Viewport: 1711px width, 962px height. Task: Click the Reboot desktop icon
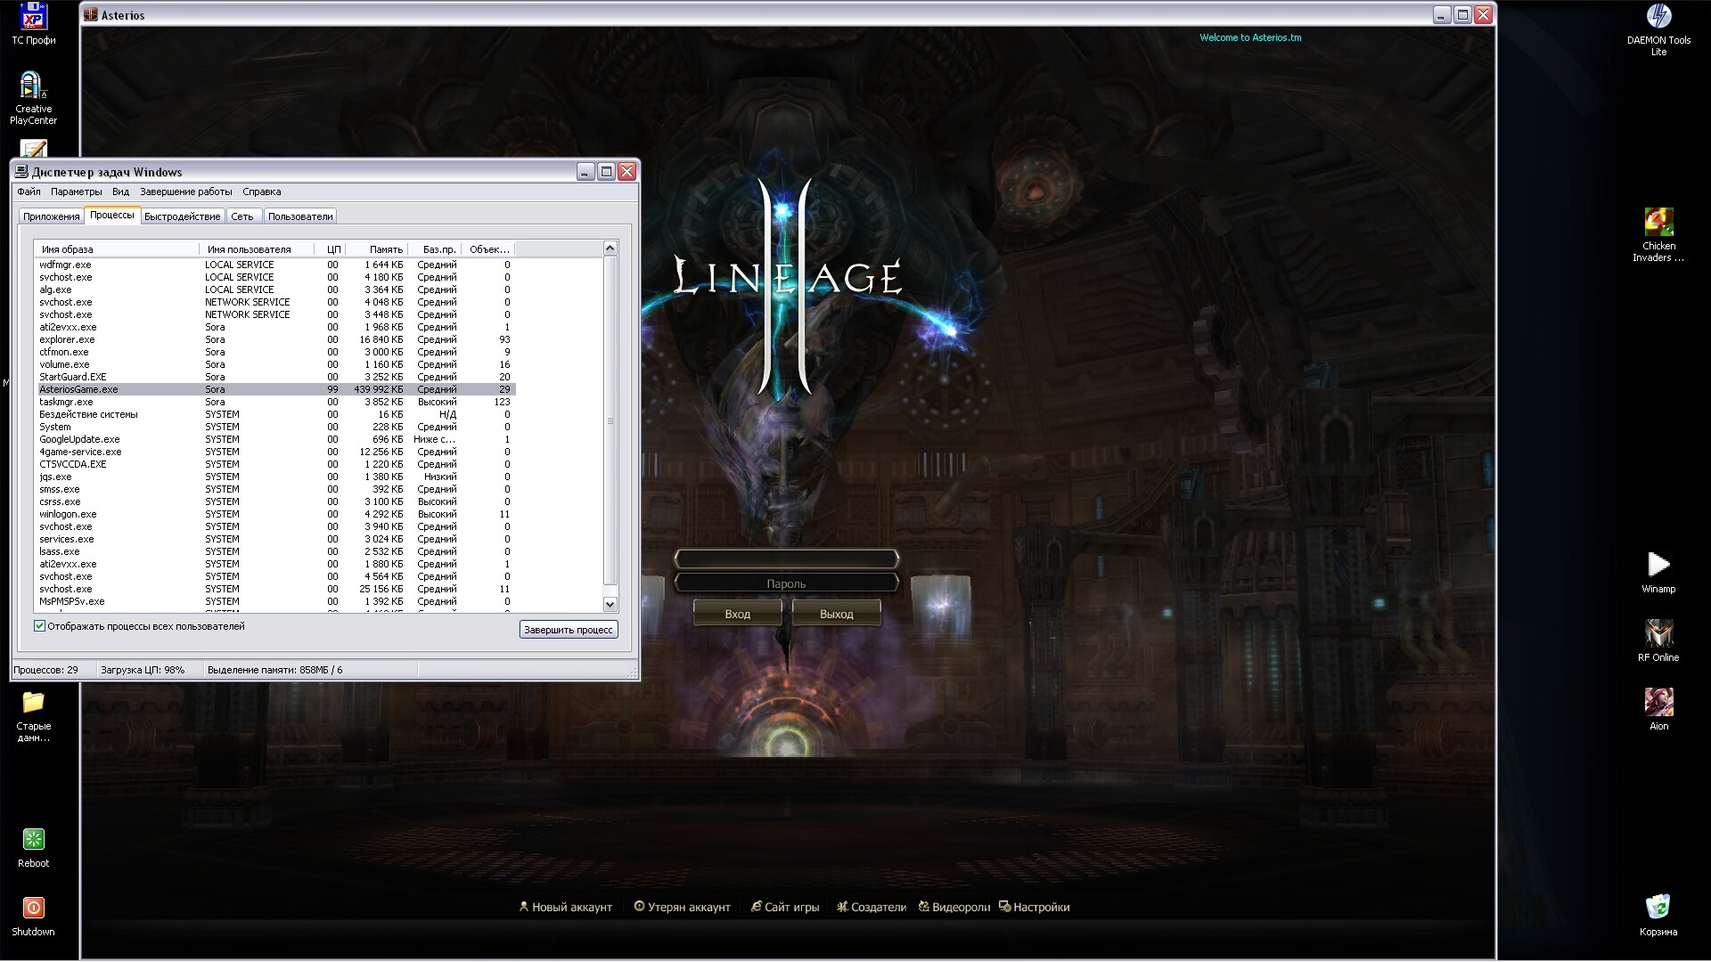coord(33,848)
